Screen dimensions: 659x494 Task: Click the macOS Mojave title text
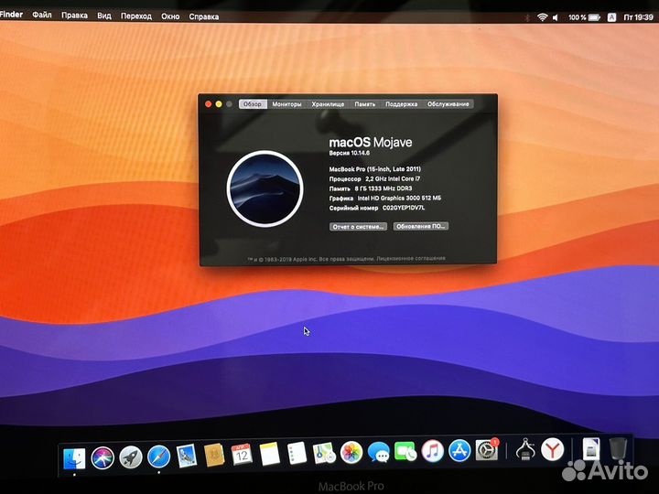point(371,142)
